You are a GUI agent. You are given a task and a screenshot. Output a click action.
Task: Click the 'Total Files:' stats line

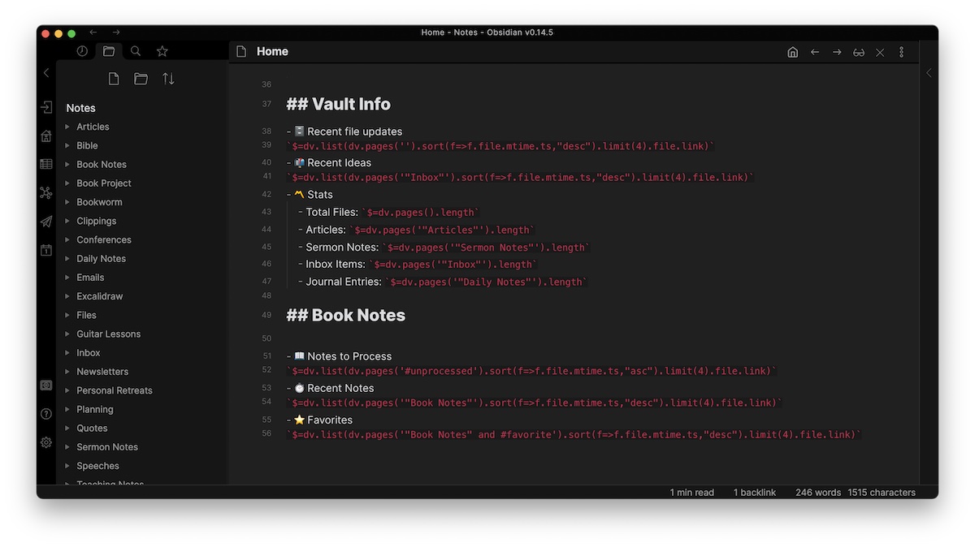388,213
